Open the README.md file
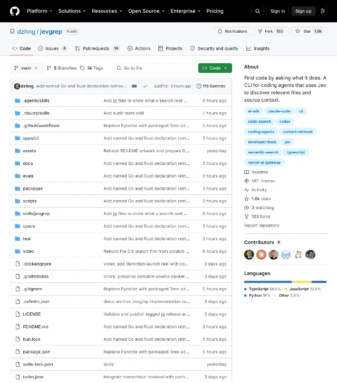 [x=35, y=327]
